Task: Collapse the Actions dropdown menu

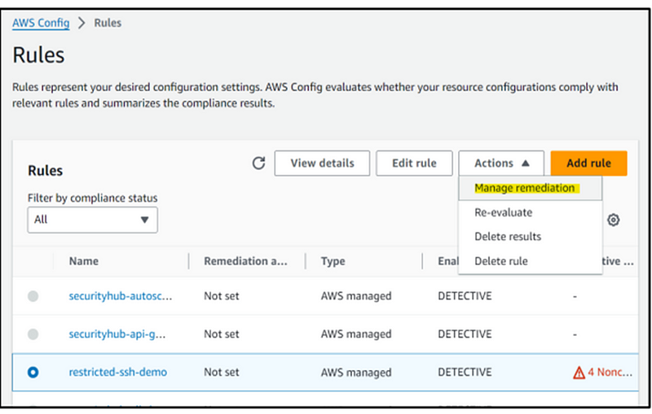Action: [x=501, y=163]
